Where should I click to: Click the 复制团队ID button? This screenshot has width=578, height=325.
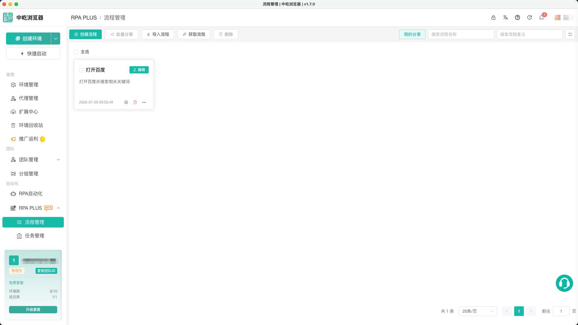tap(46, 271)
